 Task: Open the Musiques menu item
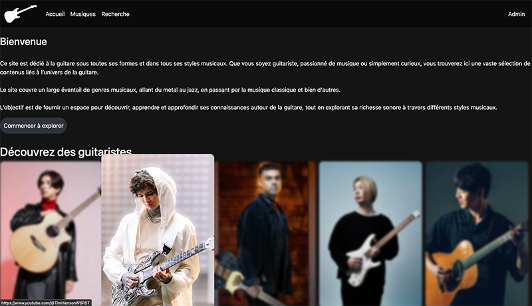pyautogui.click(x=82, y=14)
